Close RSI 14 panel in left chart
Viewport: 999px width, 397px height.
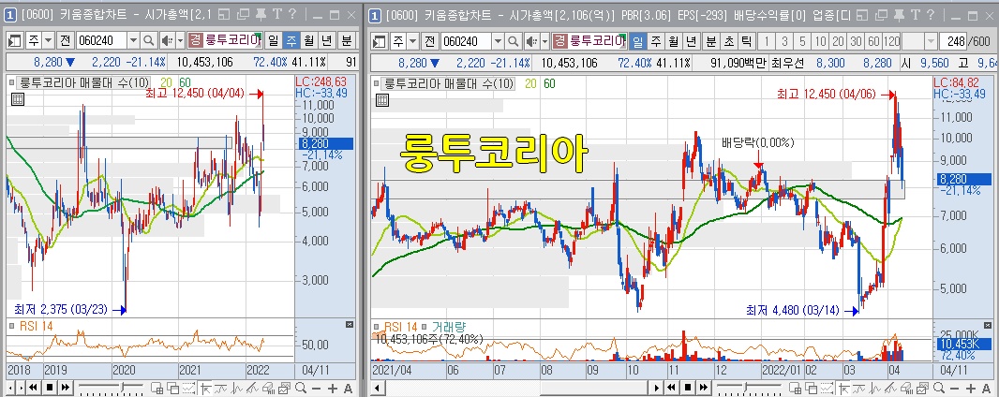349,325
